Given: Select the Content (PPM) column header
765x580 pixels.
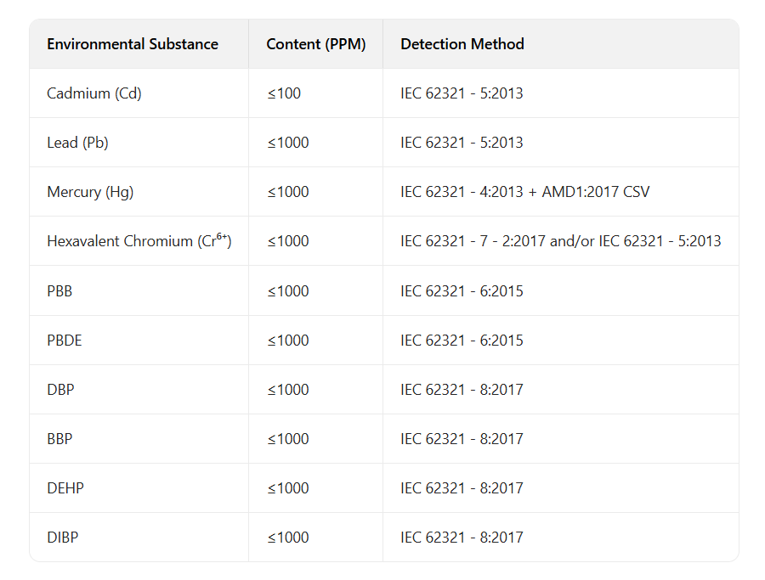Looking at the screenshot, I should pyautogui.click(x=315, y=44).
